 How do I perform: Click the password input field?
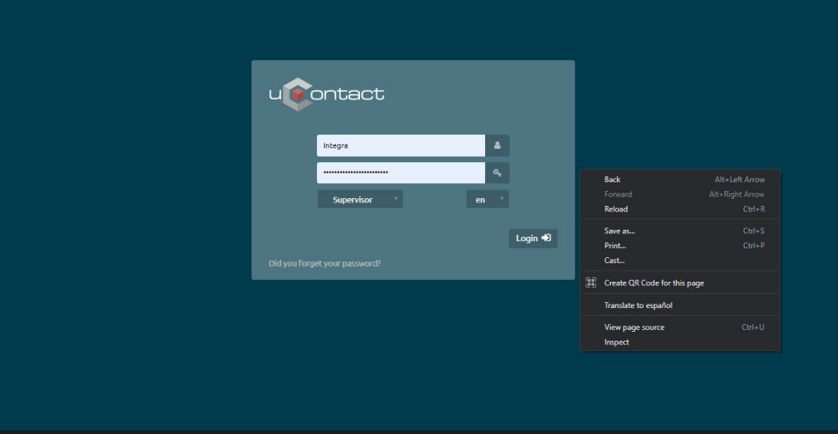point(401,173)
